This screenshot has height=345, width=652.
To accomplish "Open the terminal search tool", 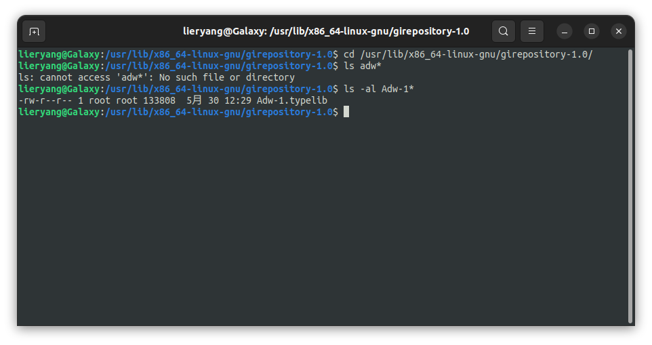I will 503,31.
